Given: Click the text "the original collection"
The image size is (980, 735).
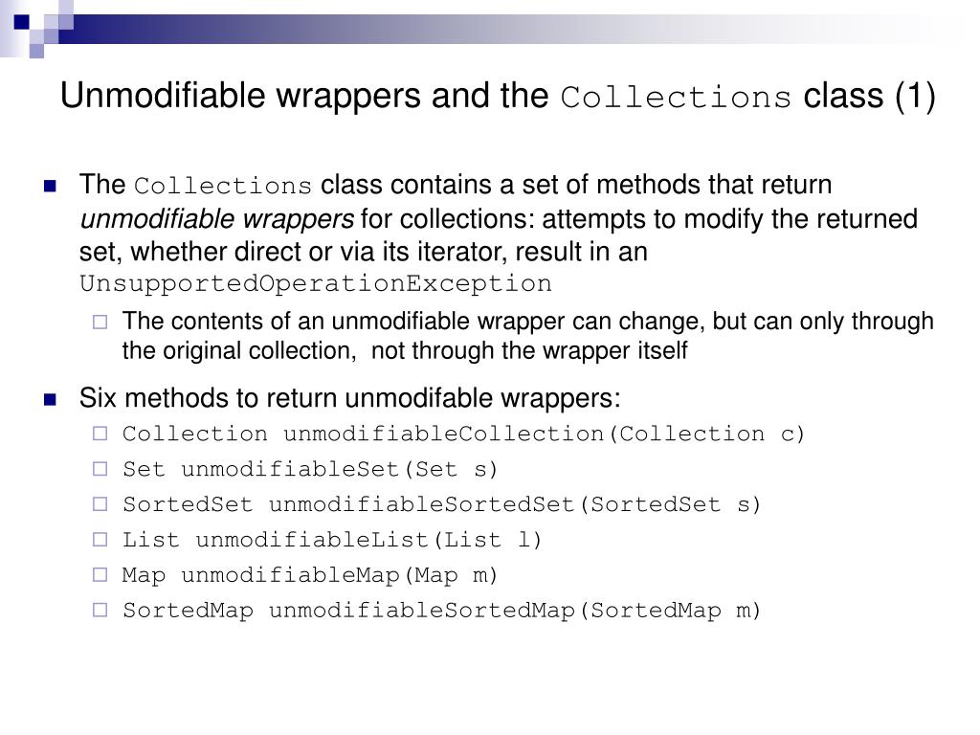Looking at the screenshot, I should [238, 351].
